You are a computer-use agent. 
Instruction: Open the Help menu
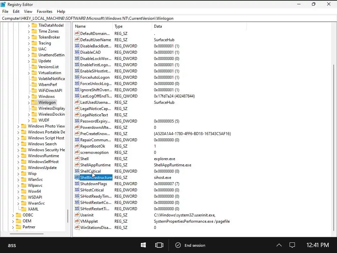tap(61, 12)
